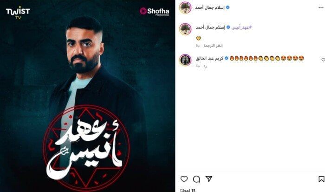
Task: Click the verified badge beside commenter name
Action: pyautogui.click(x=227, y=58)
